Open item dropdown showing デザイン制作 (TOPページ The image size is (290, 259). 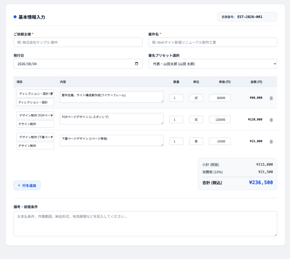[35, 115]
